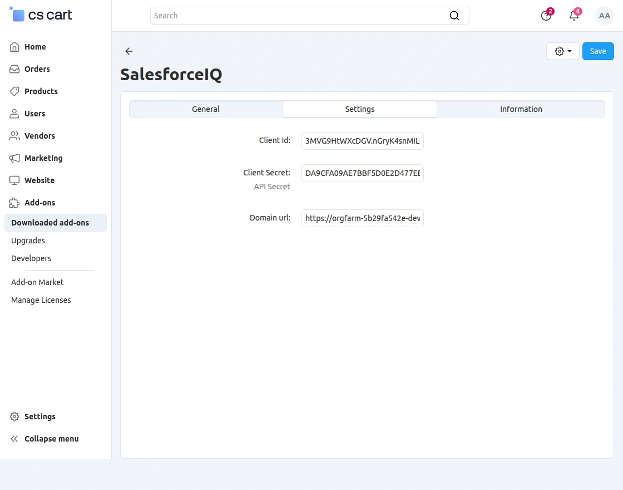
Task: Open the Add-on Market link
Action: [x=37, y=282]
